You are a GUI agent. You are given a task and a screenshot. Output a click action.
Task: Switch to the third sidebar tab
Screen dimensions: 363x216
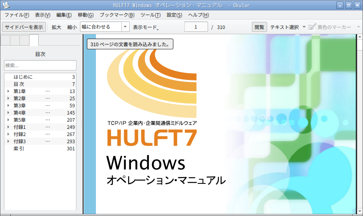point(24,41)
